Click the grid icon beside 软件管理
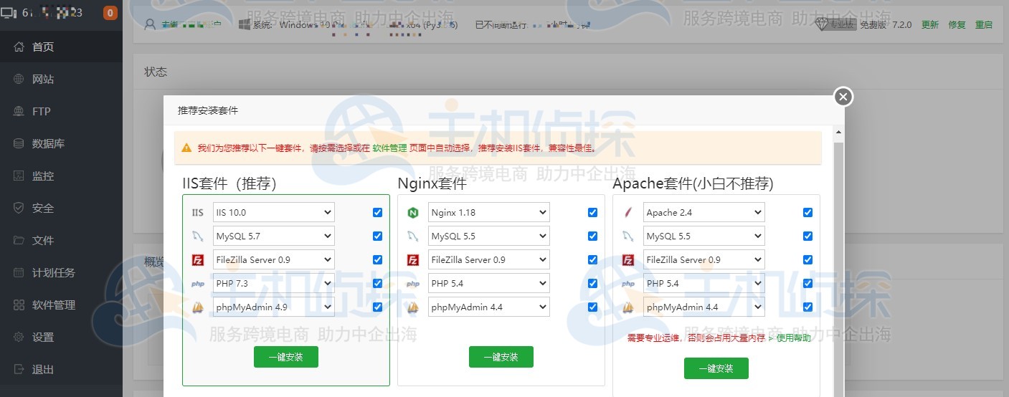 coord(19,305)
